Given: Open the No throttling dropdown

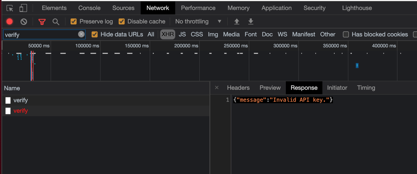Looking at the screenshot, I should click(198, 22).
